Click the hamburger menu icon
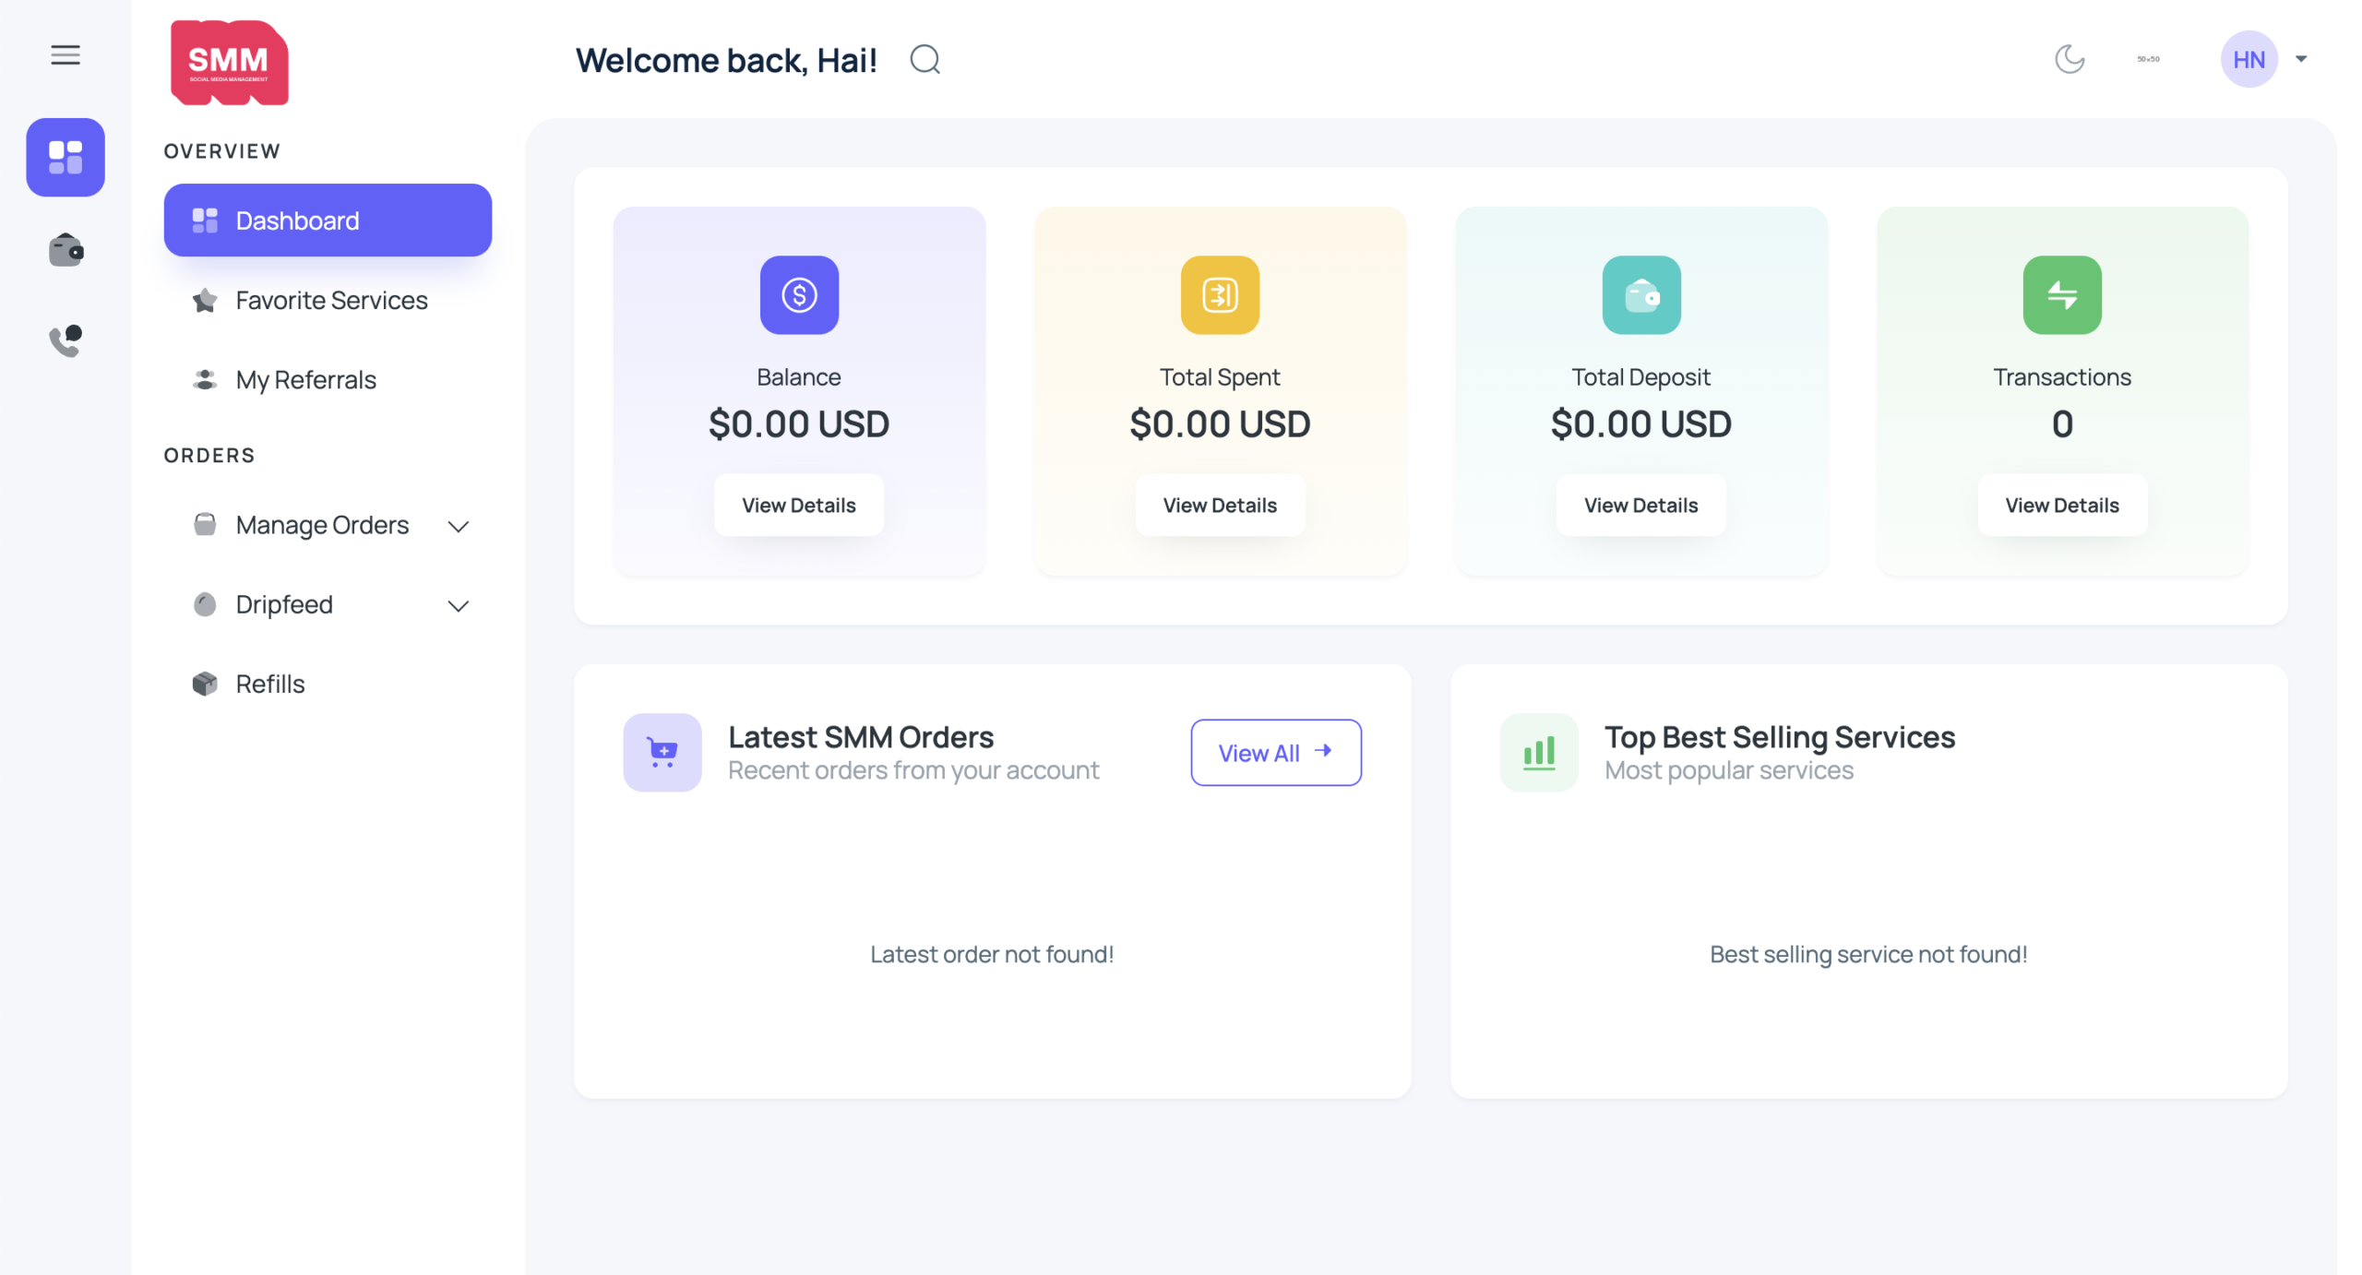The height and width of the screenshot is (1275, 2362). pos(65,55)
